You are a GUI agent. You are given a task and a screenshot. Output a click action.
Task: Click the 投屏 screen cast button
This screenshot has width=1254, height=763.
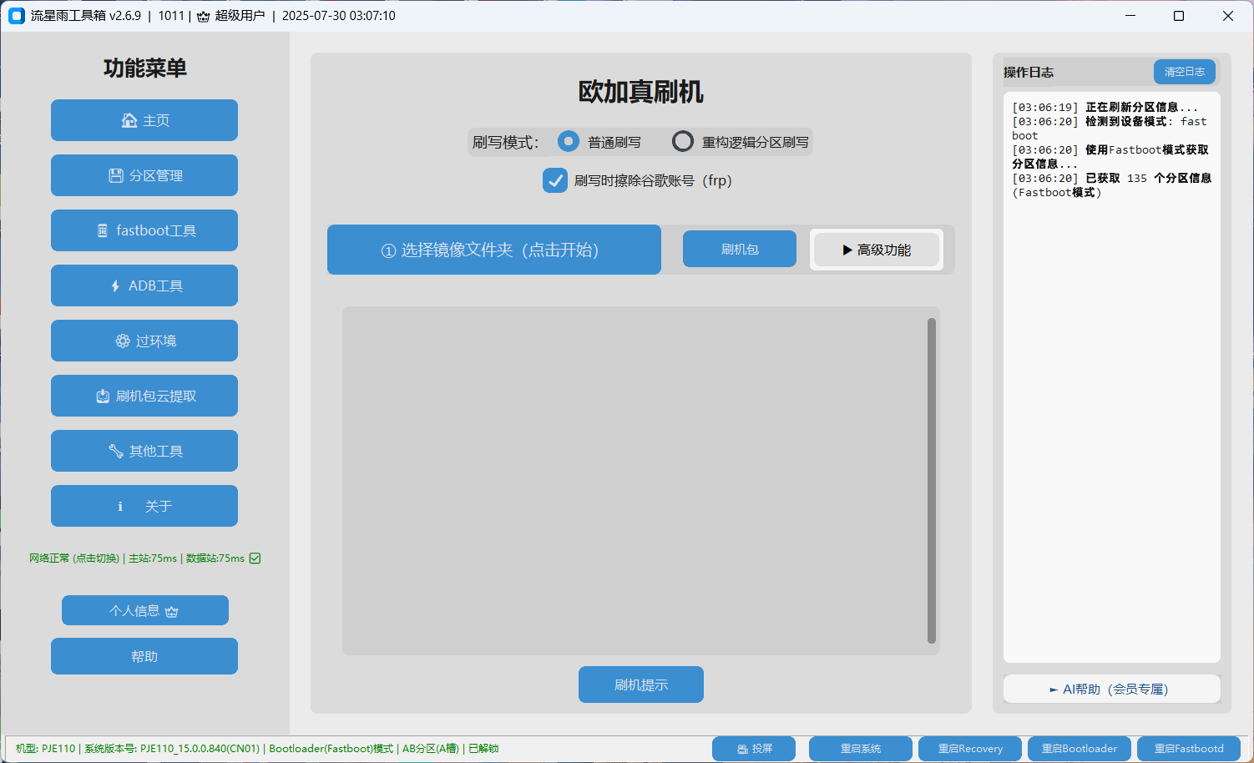tap(754, 749)
